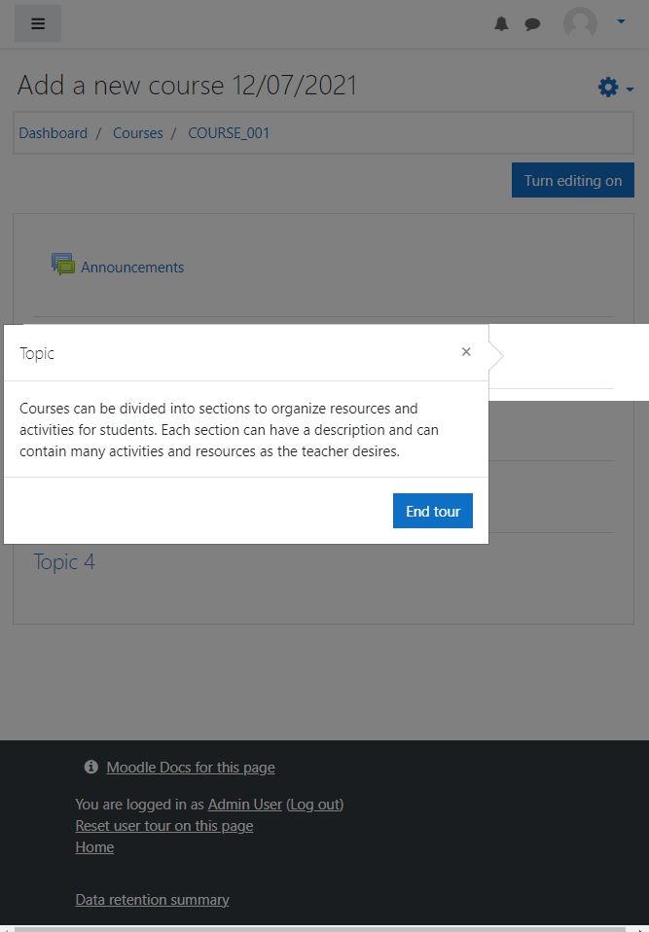Open Data retention summary link
The image size is (649, 932).
[152, 900]
